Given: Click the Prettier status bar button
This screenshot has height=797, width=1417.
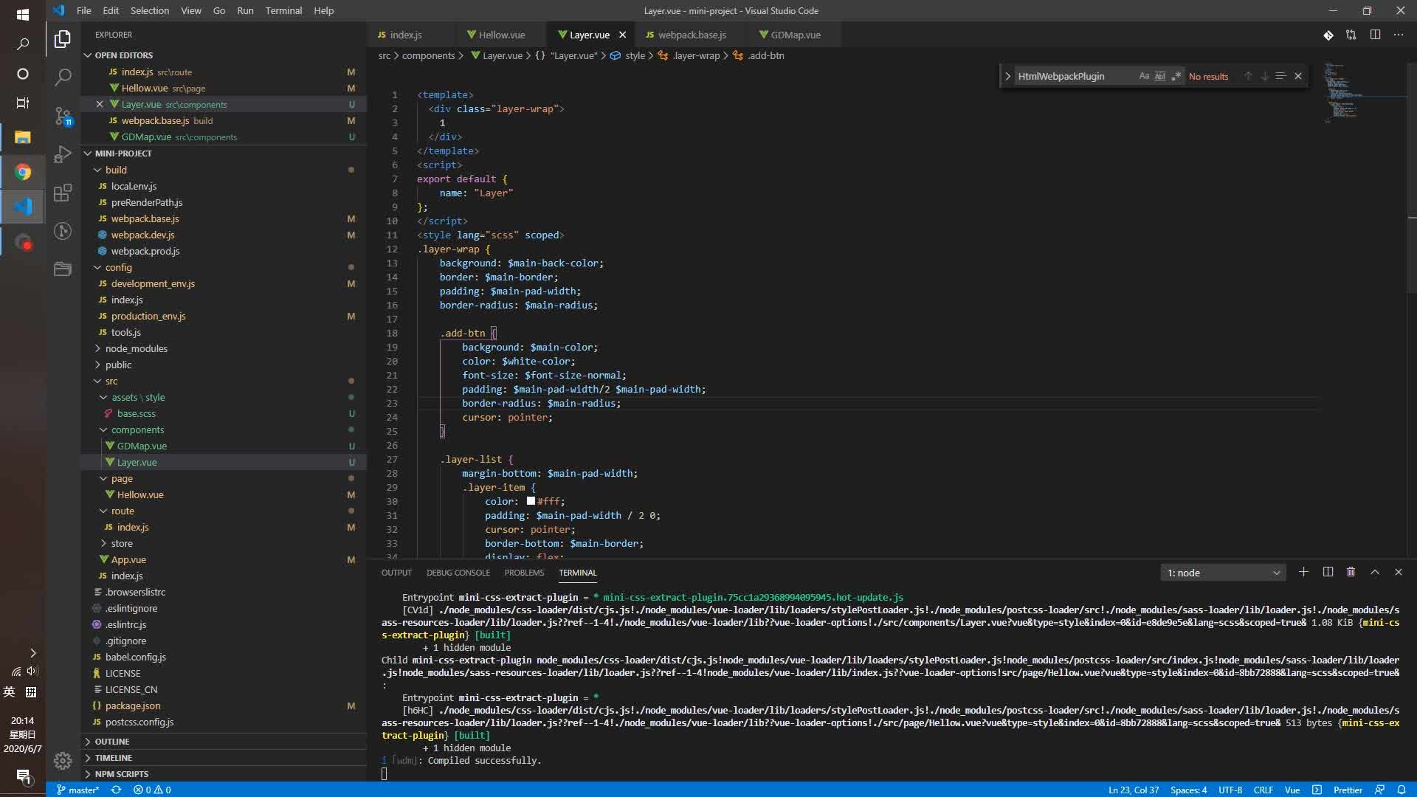Looking at the screenshot, I should 1348,790.
